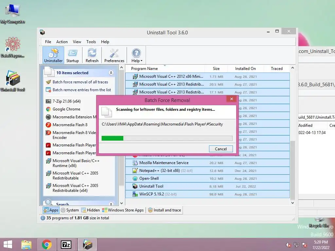Select the Macromedia Extension Manager icon
Image resolution: width=335 pixels, height=251 pixels.
[x=48, y=117]
